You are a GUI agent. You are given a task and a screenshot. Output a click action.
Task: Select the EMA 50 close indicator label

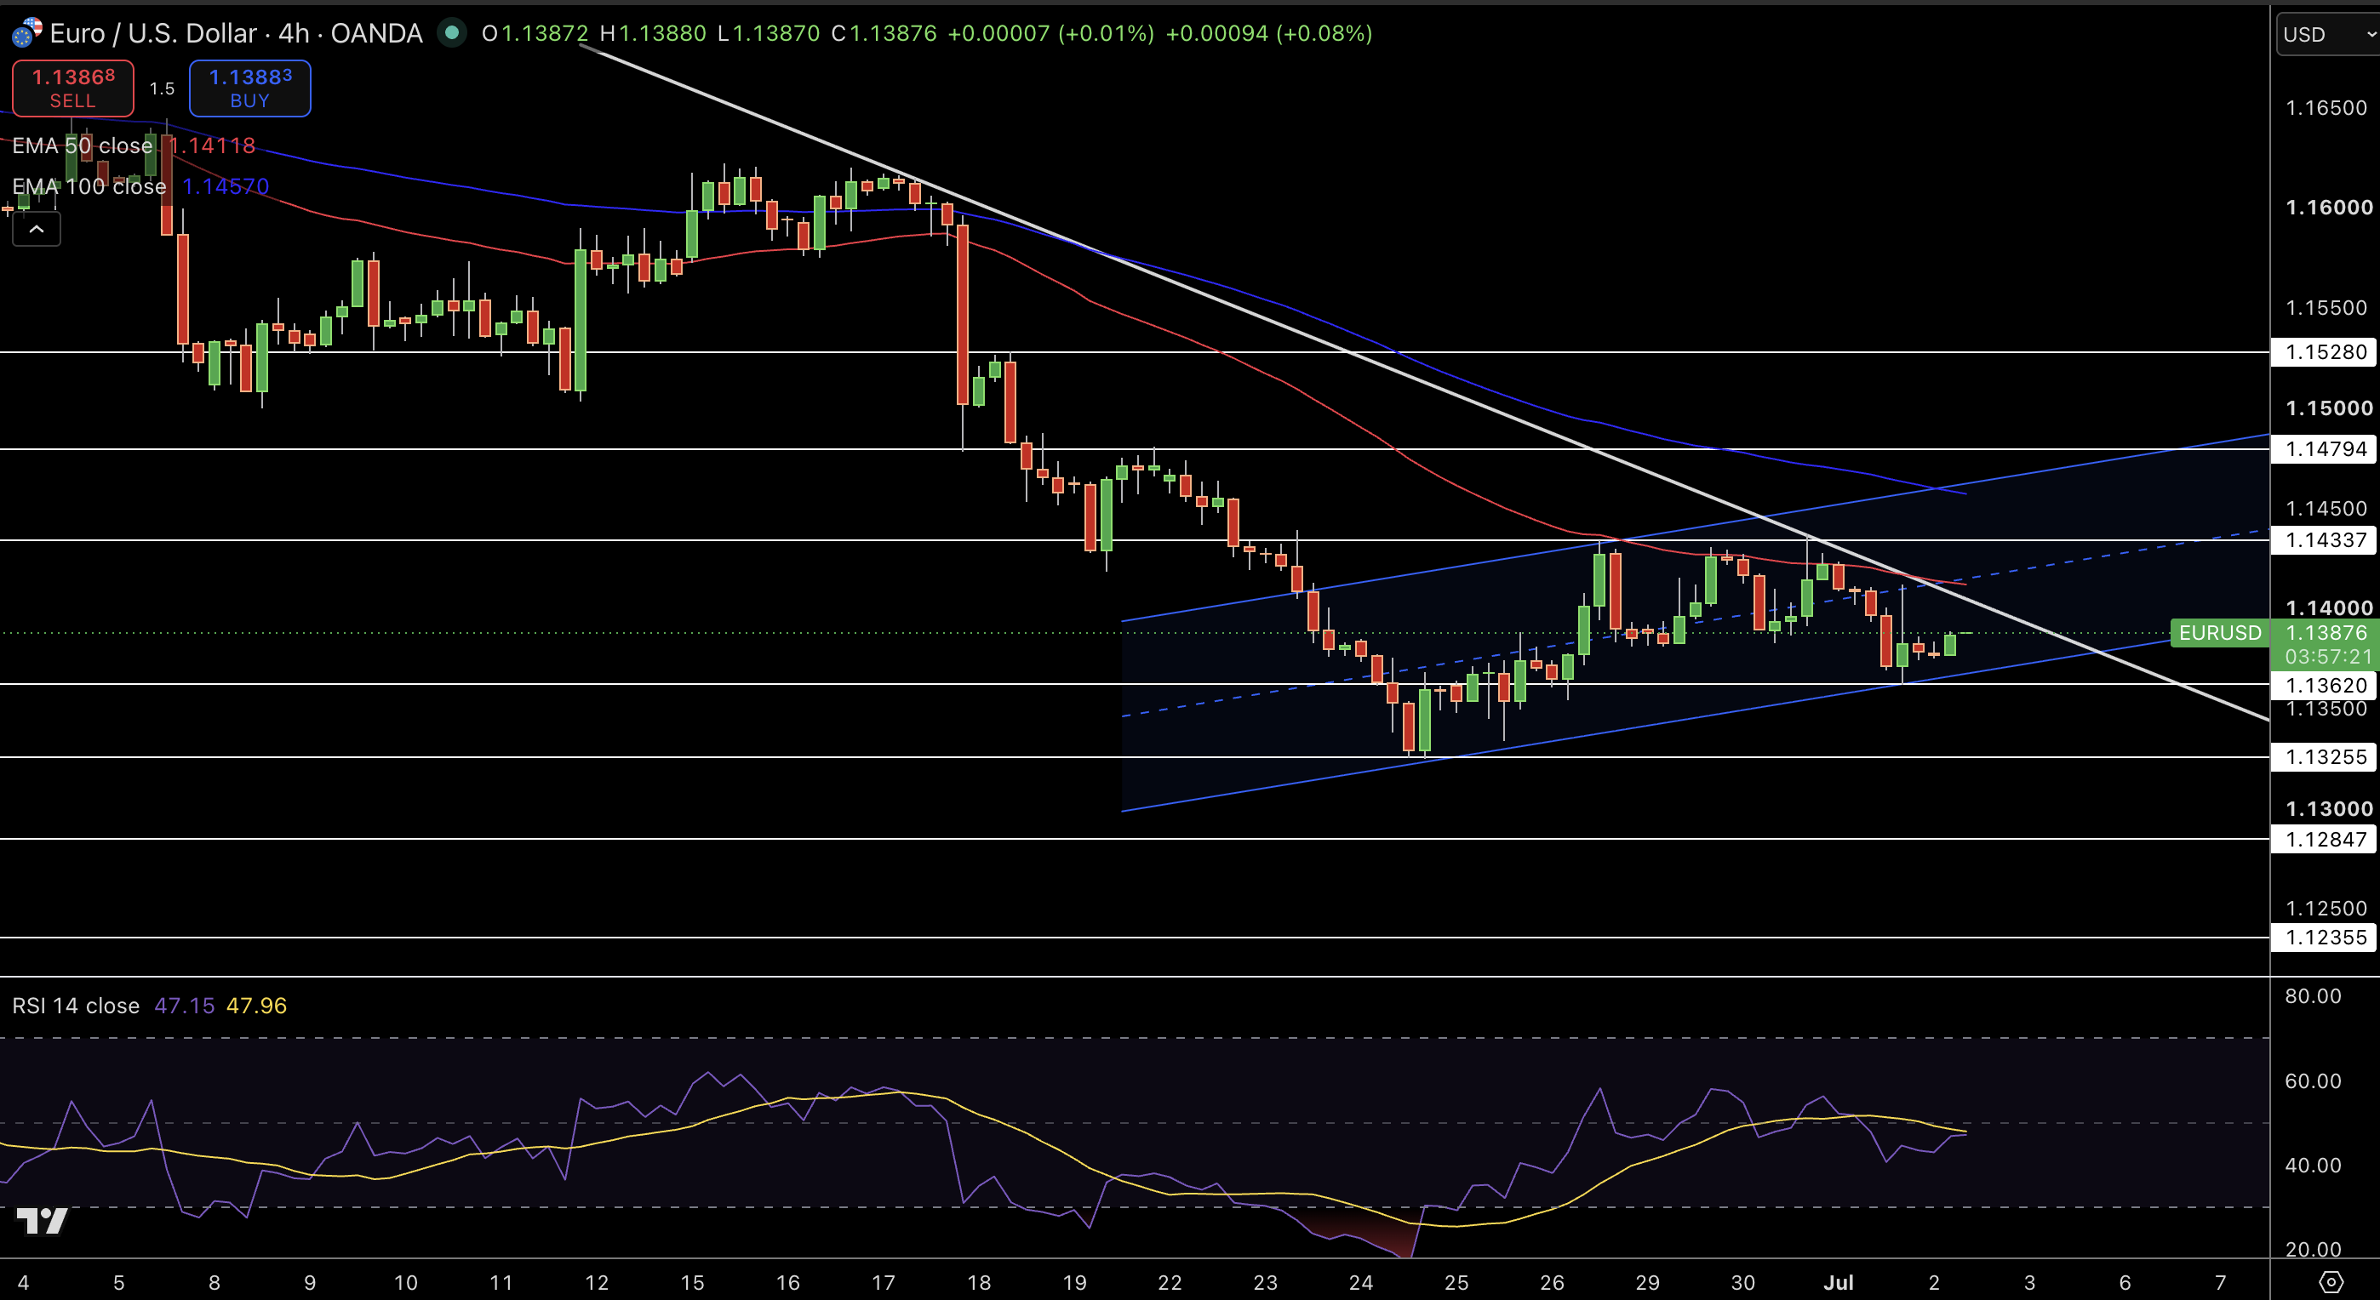(x=83, y=145)
